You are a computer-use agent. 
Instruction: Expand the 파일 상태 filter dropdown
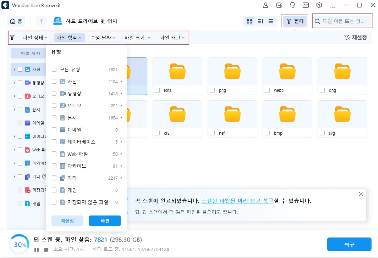(35, 38)
